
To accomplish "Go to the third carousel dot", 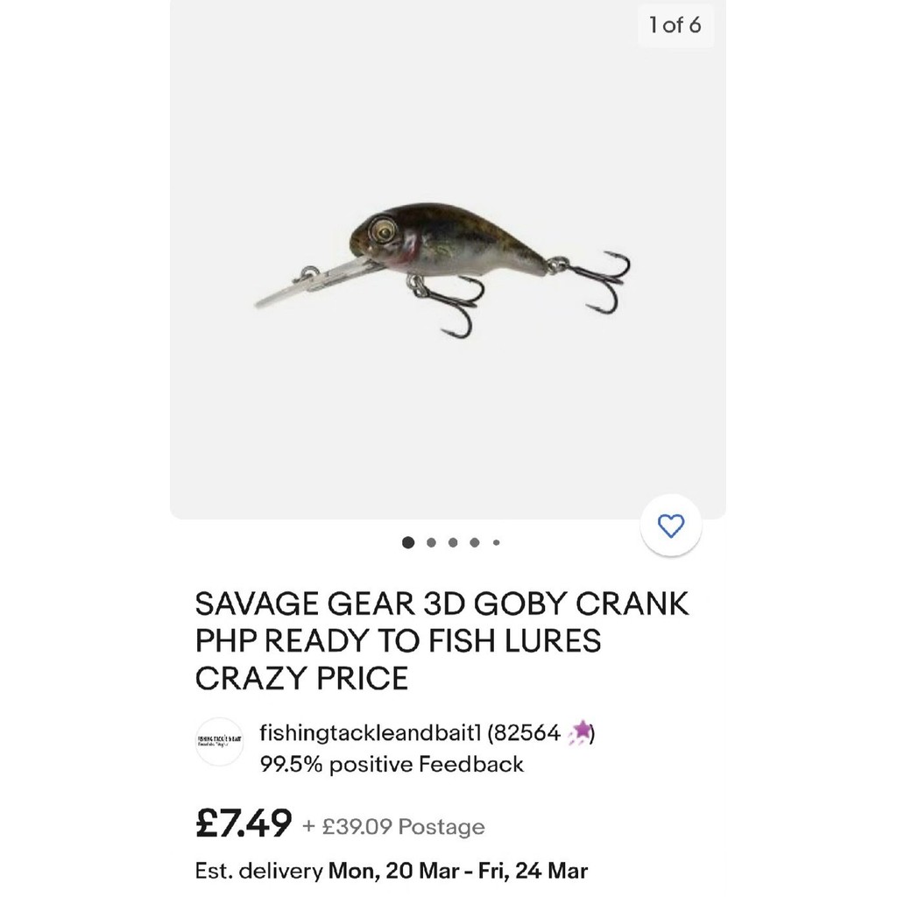I will point(453,542).
